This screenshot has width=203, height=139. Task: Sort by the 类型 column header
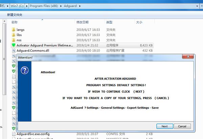tap(109, 22)
